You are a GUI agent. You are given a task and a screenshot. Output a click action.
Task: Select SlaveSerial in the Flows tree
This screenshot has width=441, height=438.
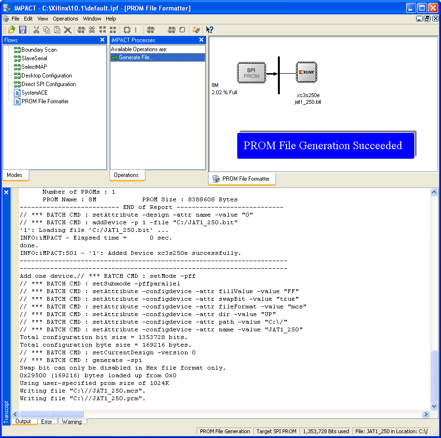click(x=34, y=58)
